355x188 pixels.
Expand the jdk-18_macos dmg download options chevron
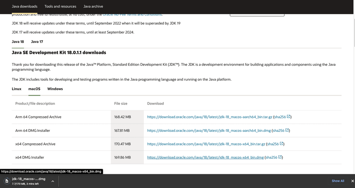click(x=53, y=181)
